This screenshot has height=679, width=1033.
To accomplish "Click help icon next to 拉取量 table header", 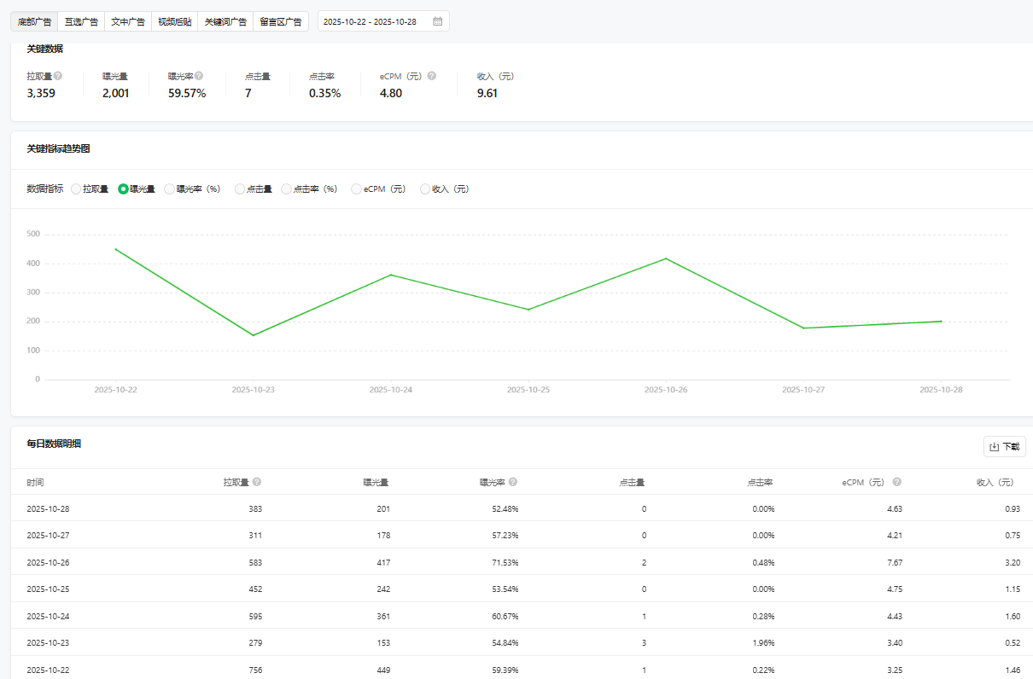I will [257, 482].
